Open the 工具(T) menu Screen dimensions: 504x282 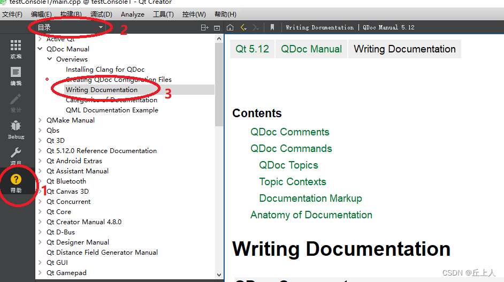point(163,14)
